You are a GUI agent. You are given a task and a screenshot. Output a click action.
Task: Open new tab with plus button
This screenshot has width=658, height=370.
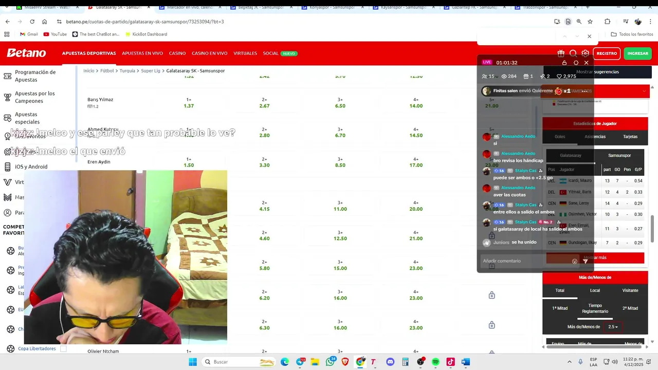[588, 7]
